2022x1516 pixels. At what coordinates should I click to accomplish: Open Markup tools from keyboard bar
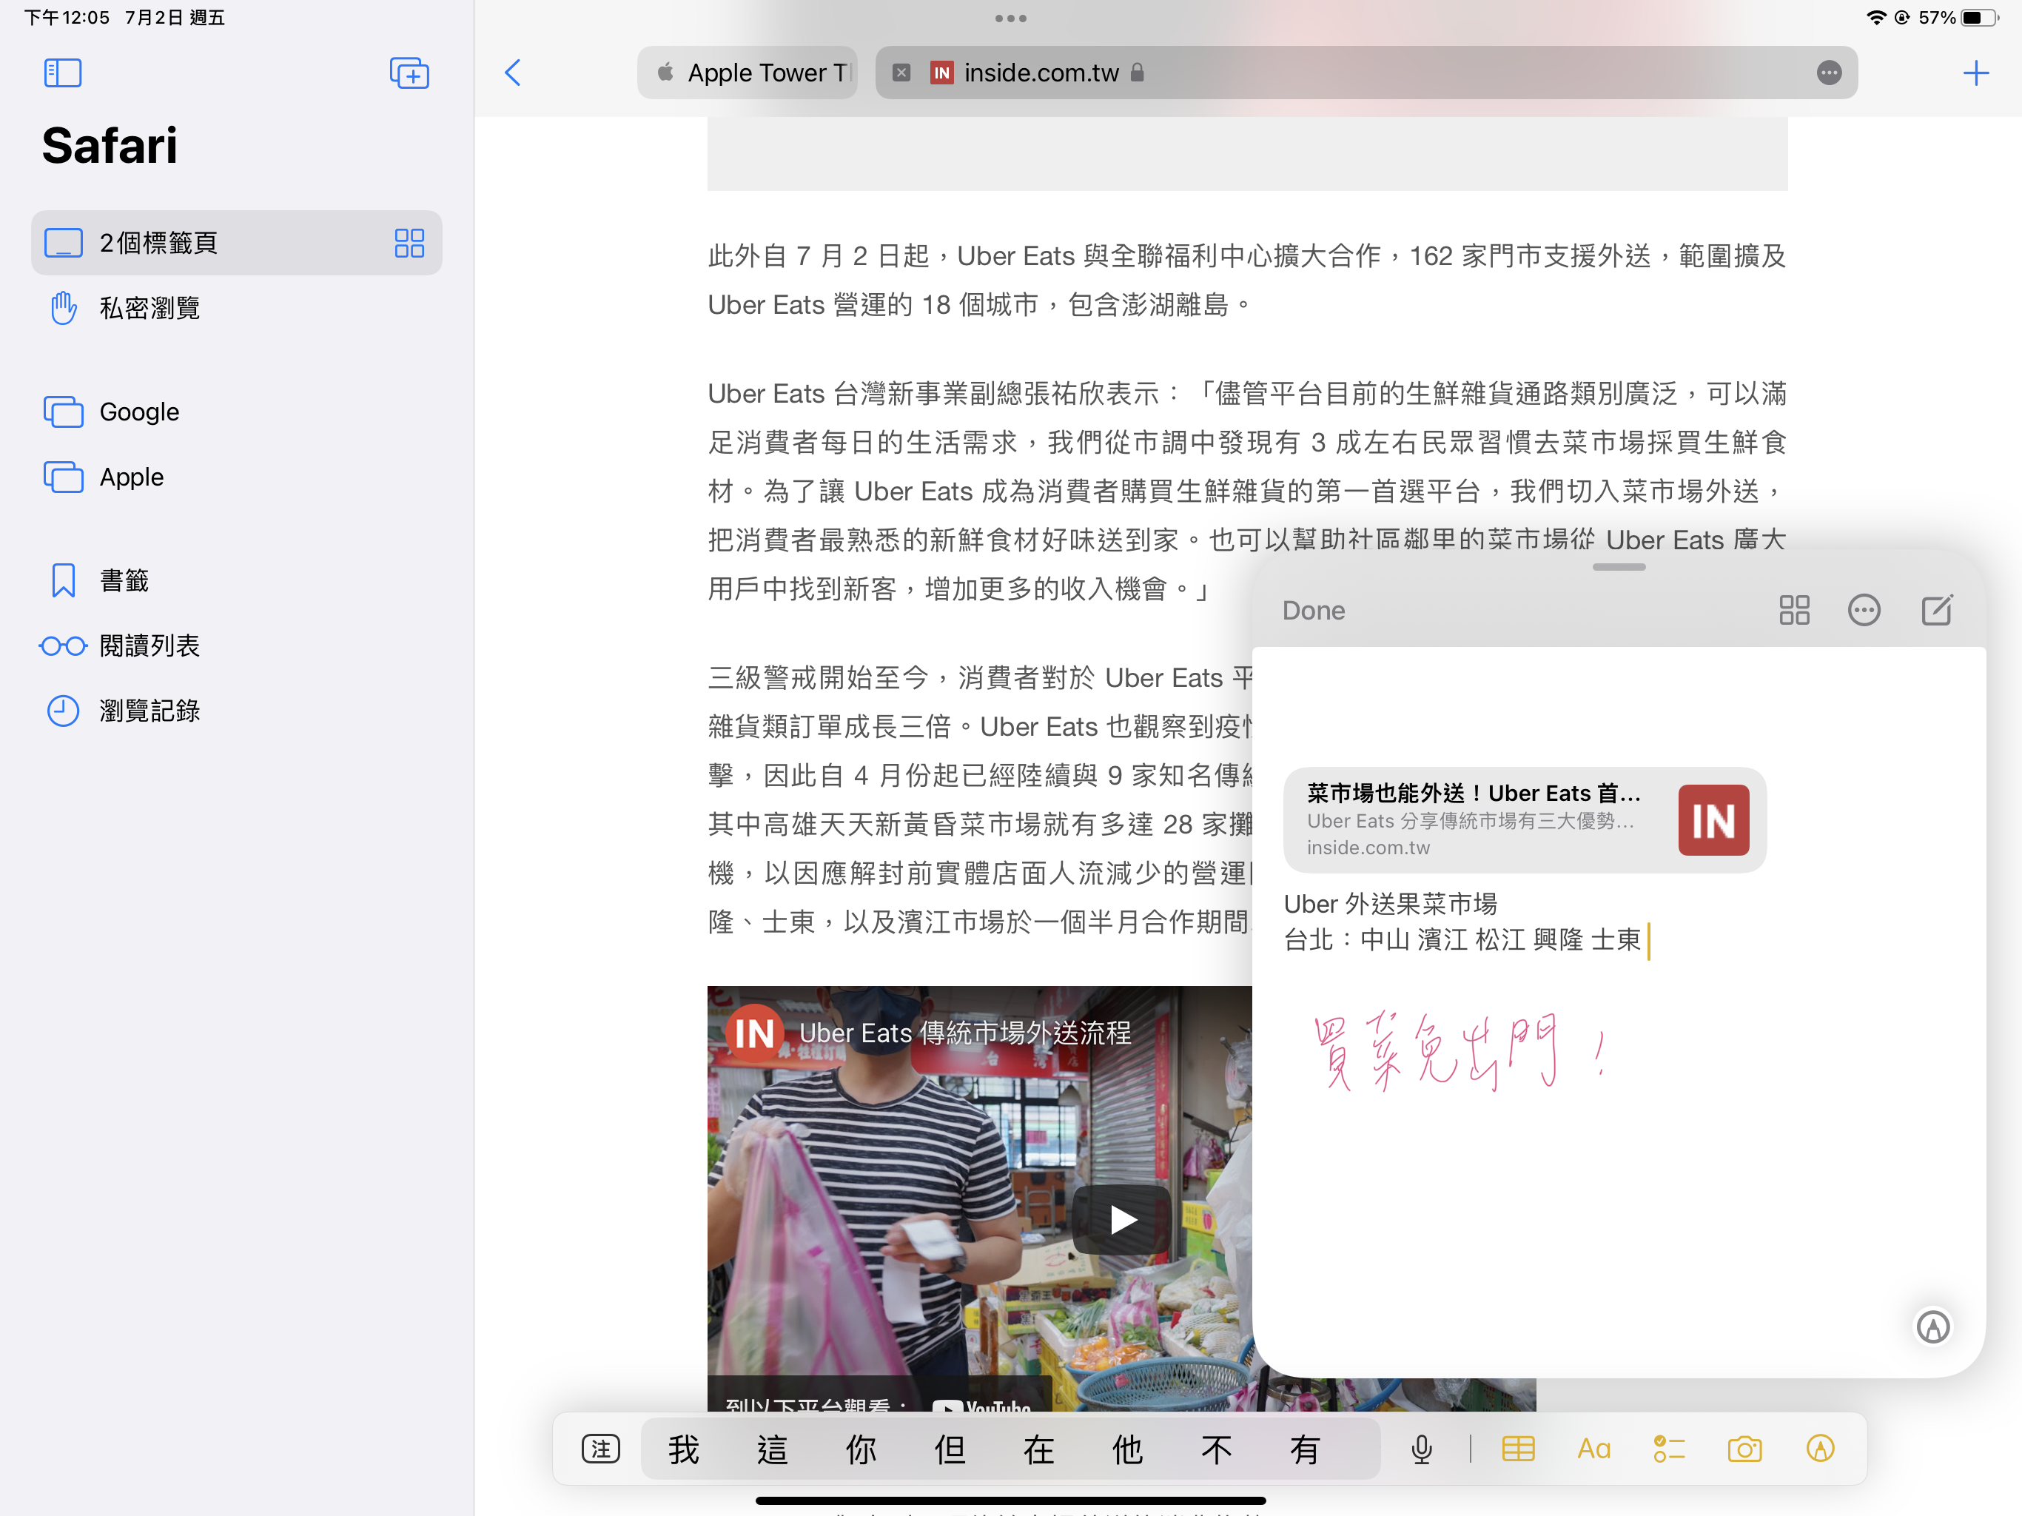tap(1821, 1449)
